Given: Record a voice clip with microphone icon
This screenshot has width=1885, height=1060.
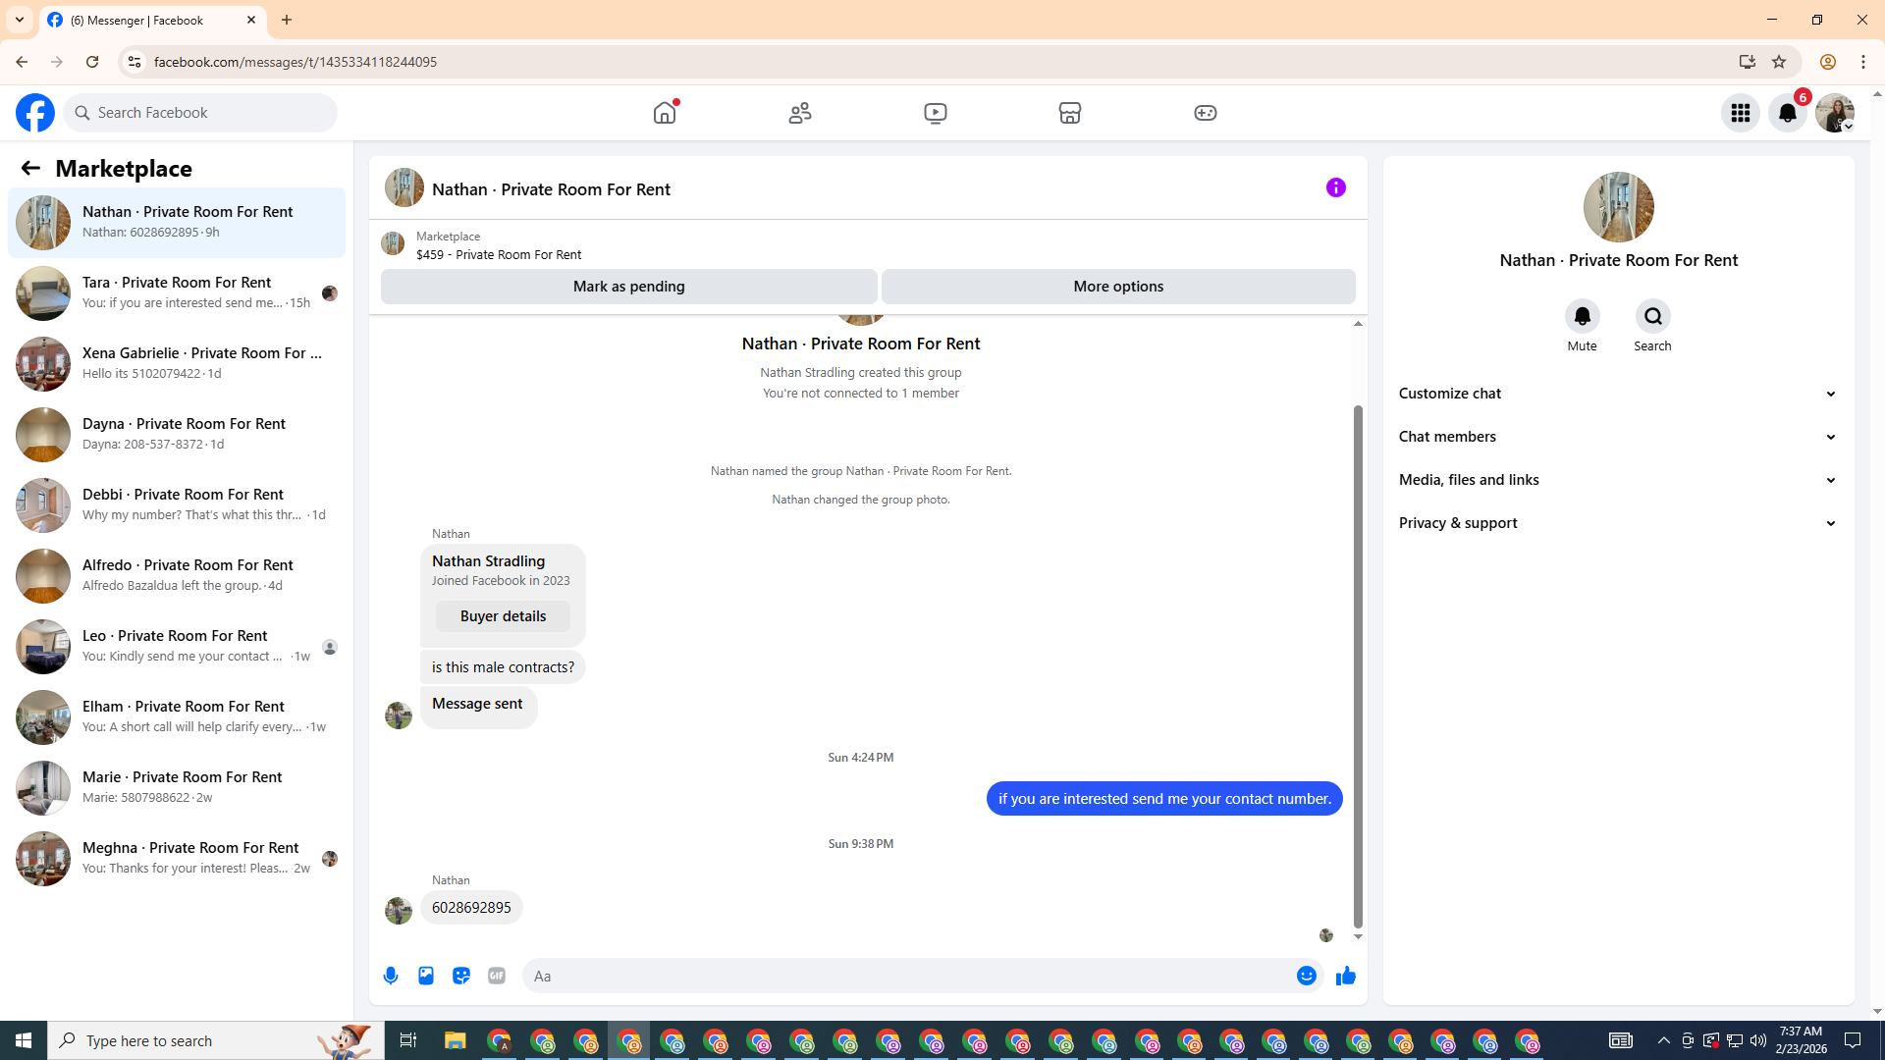Looking at the screenshot, I should [x=391, y=976].
